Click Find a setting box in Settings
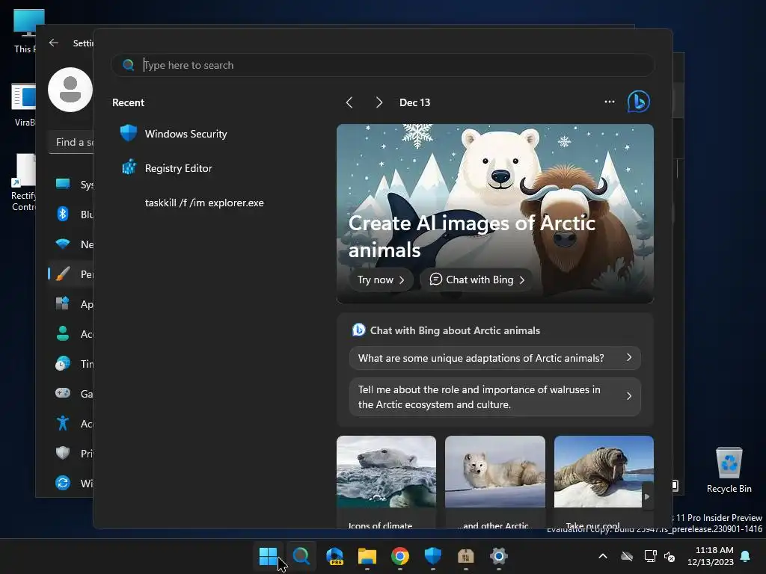This screenshot has height=574, width=766. (71, 142)
